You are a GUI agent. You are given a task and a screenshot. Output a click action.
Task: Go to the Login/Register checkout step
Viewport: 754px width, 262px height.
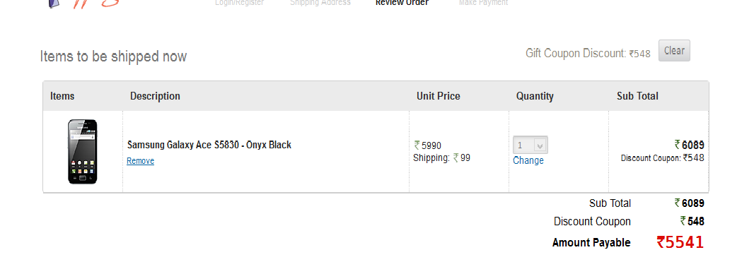(x=240, y=3)
